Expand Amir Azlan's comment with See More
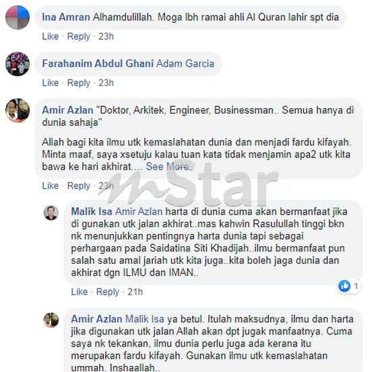The height and width of the screenshot is (372, 378). tap(167, 167)
